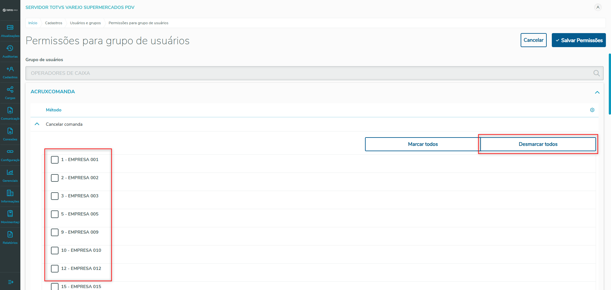This screenshot has height=290, width=611.
Task: Click the Salvar Permissões button
Action: coord(579,40)
